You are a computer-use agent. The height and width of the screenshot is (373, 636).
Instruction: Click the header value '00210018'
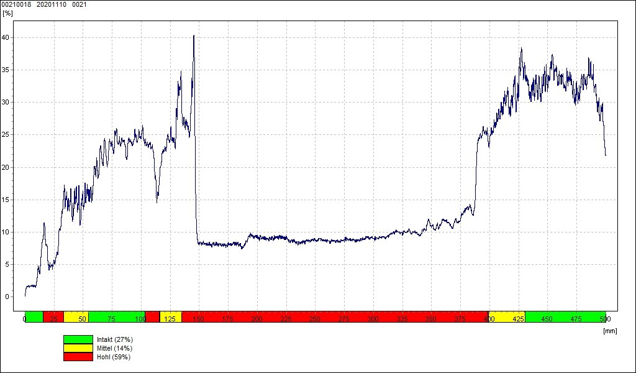pos(17,5)
